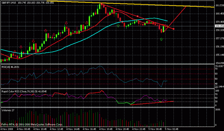Click the 4 Nov 12:45 time label
The image size is (224, 131).
[56, 129]
